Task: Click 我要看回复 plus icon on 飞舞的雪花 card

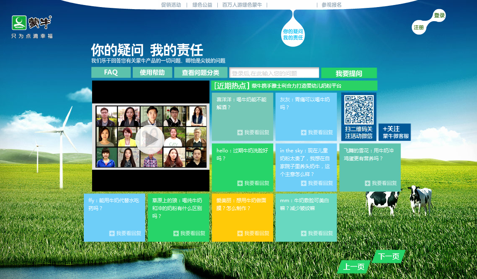Action: pos(367,183)
